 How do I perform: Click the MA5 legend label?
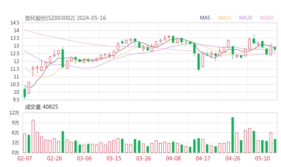[x=205, y=18]
